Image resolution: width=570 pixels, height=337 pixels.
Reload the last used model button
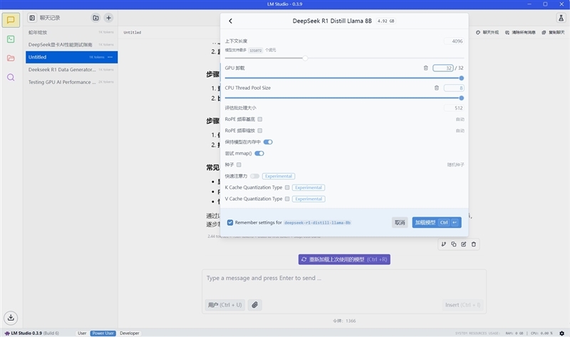[x=344, y=259]
